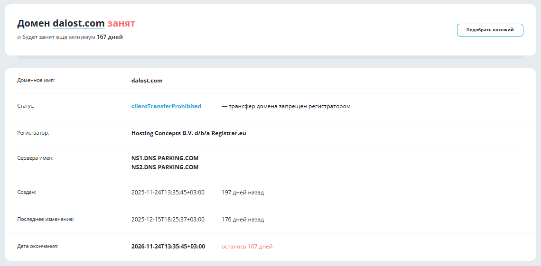Select text 'трансфер домена запрещен регистратором'
Image resolution: width=541 pixels, height=266 pixels.
(289, 107)
